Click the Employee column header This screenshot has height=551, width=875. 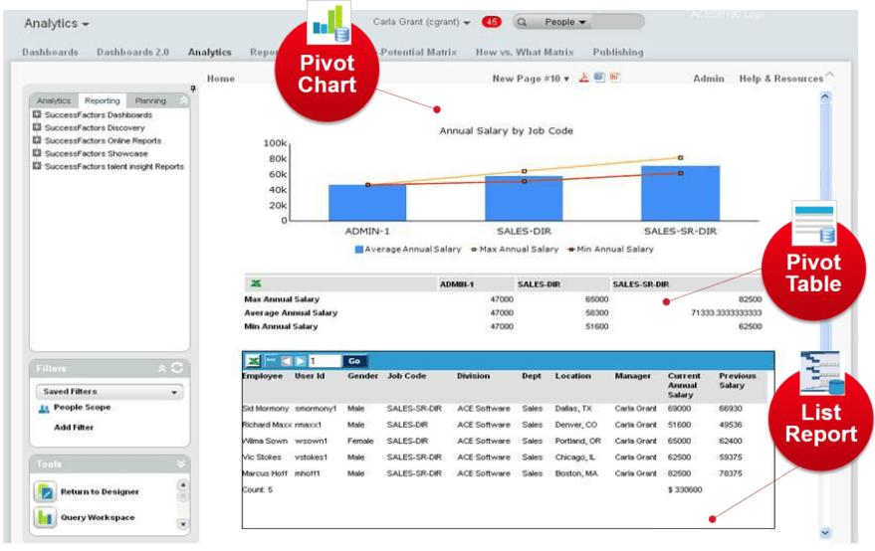pos(262,376)
